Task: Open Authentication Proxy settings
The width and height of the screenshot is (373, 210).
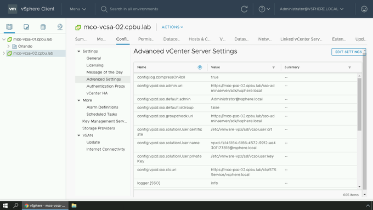Action: (106, 86)
